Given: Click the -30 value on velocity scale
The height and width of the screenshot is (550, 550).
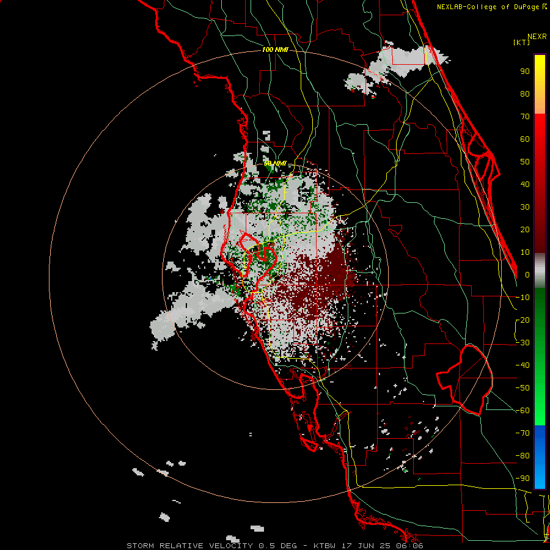Looking at the screenshot, I should [x=522, y=343].
